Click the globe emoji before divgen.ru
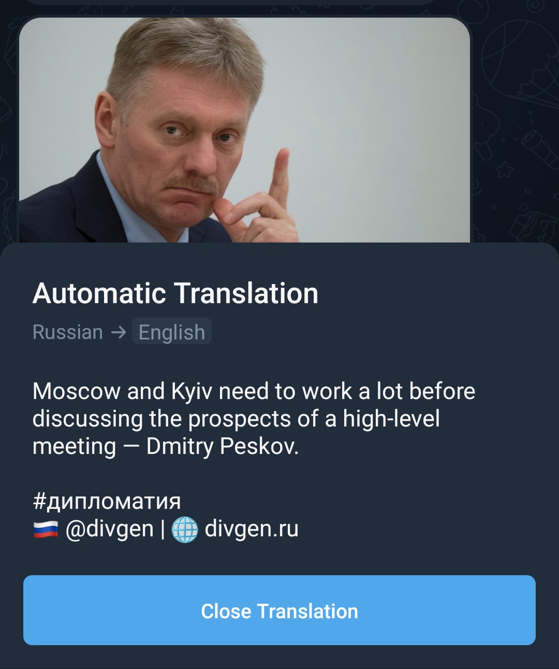 click(185, 530)
